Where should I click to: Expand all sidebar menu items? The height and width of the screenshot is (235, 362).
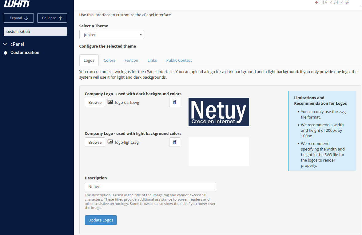tap(19, 18)
